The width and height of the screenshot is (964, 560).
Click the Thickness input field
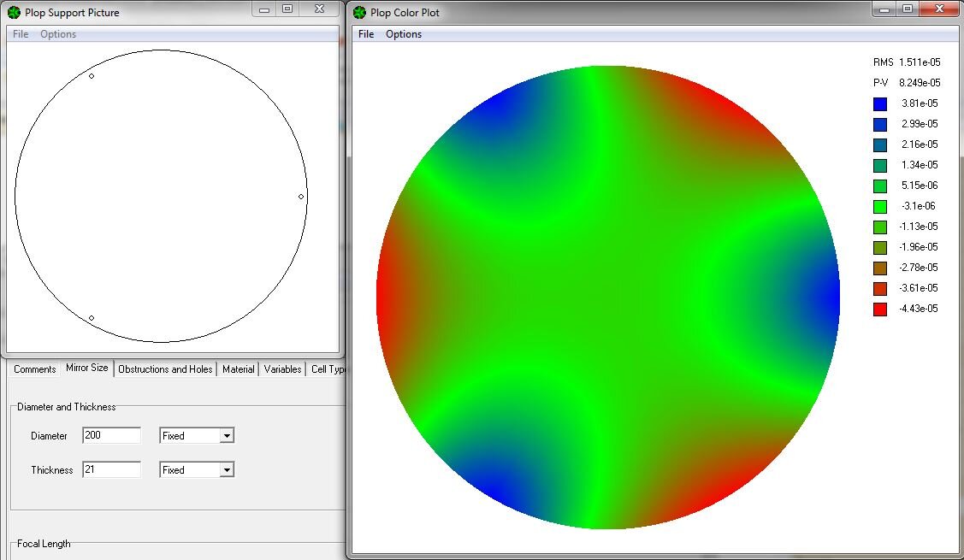tap(111, 469)
